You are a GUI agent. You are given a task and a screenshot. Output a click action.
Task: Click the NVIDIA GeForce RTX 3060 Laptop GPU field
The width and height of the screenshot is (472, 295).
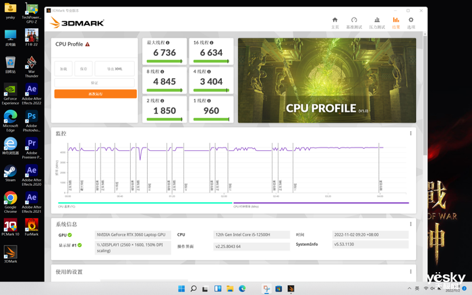133,234
